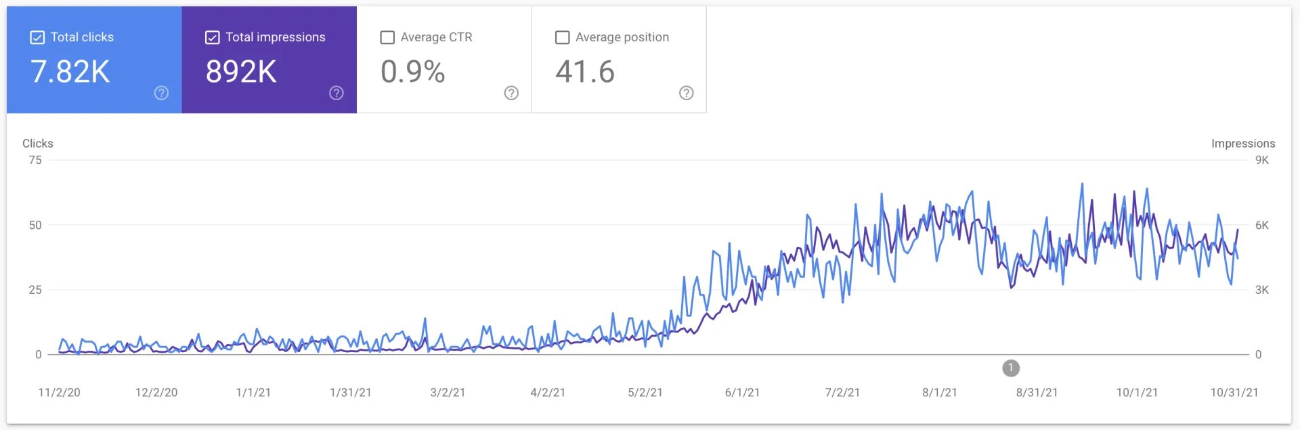The image size is (1300, 430).
Task: Select the 10/31/21 date label
Action: click(1234, 393)
